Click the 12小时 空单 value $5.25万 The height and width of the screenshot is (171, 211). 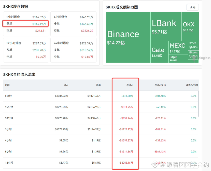41,57
